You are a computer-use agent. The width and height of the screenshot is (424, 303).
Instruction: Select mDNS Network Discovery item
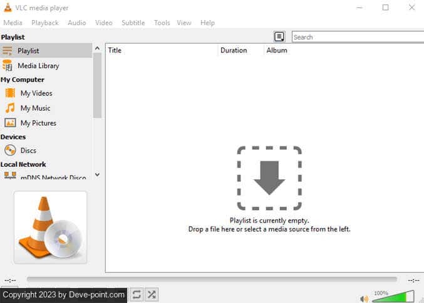[51, 177]
